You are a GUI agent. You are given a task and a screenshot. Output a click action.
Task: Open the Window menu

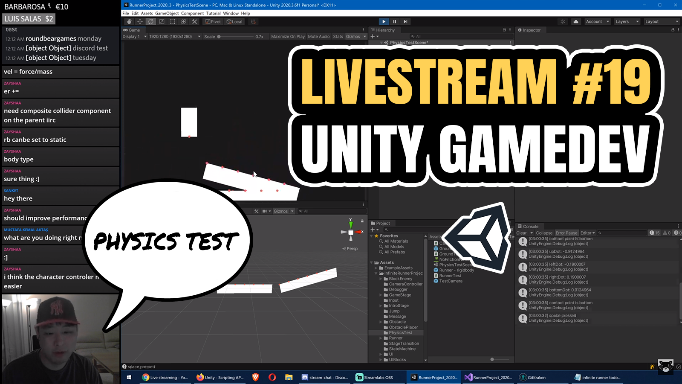click(x=231, y=13)
